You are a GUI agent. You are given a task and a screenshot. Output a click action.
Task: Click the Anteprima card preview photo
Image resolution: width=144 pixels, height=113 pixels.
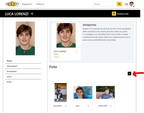(x=66, y=35)
